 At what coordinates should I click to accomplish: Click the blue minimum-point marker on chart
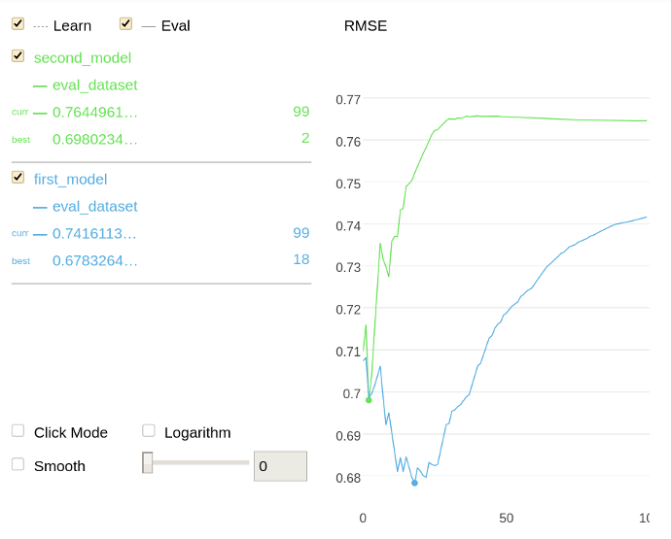click(414, 483)
